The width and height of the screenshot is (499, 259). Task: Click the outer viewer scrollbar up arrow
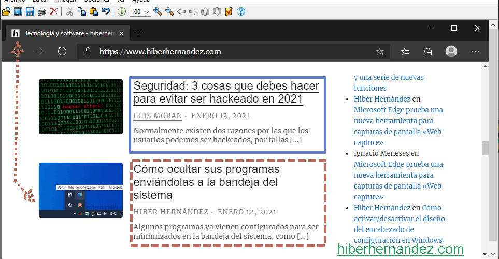click(493, 24)
